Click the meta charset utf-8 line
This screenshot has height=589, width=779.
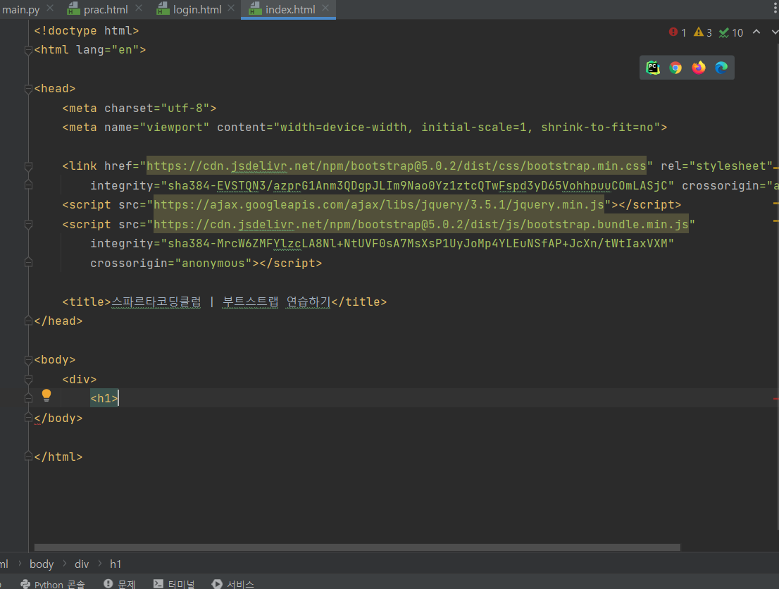coord(139,108)
